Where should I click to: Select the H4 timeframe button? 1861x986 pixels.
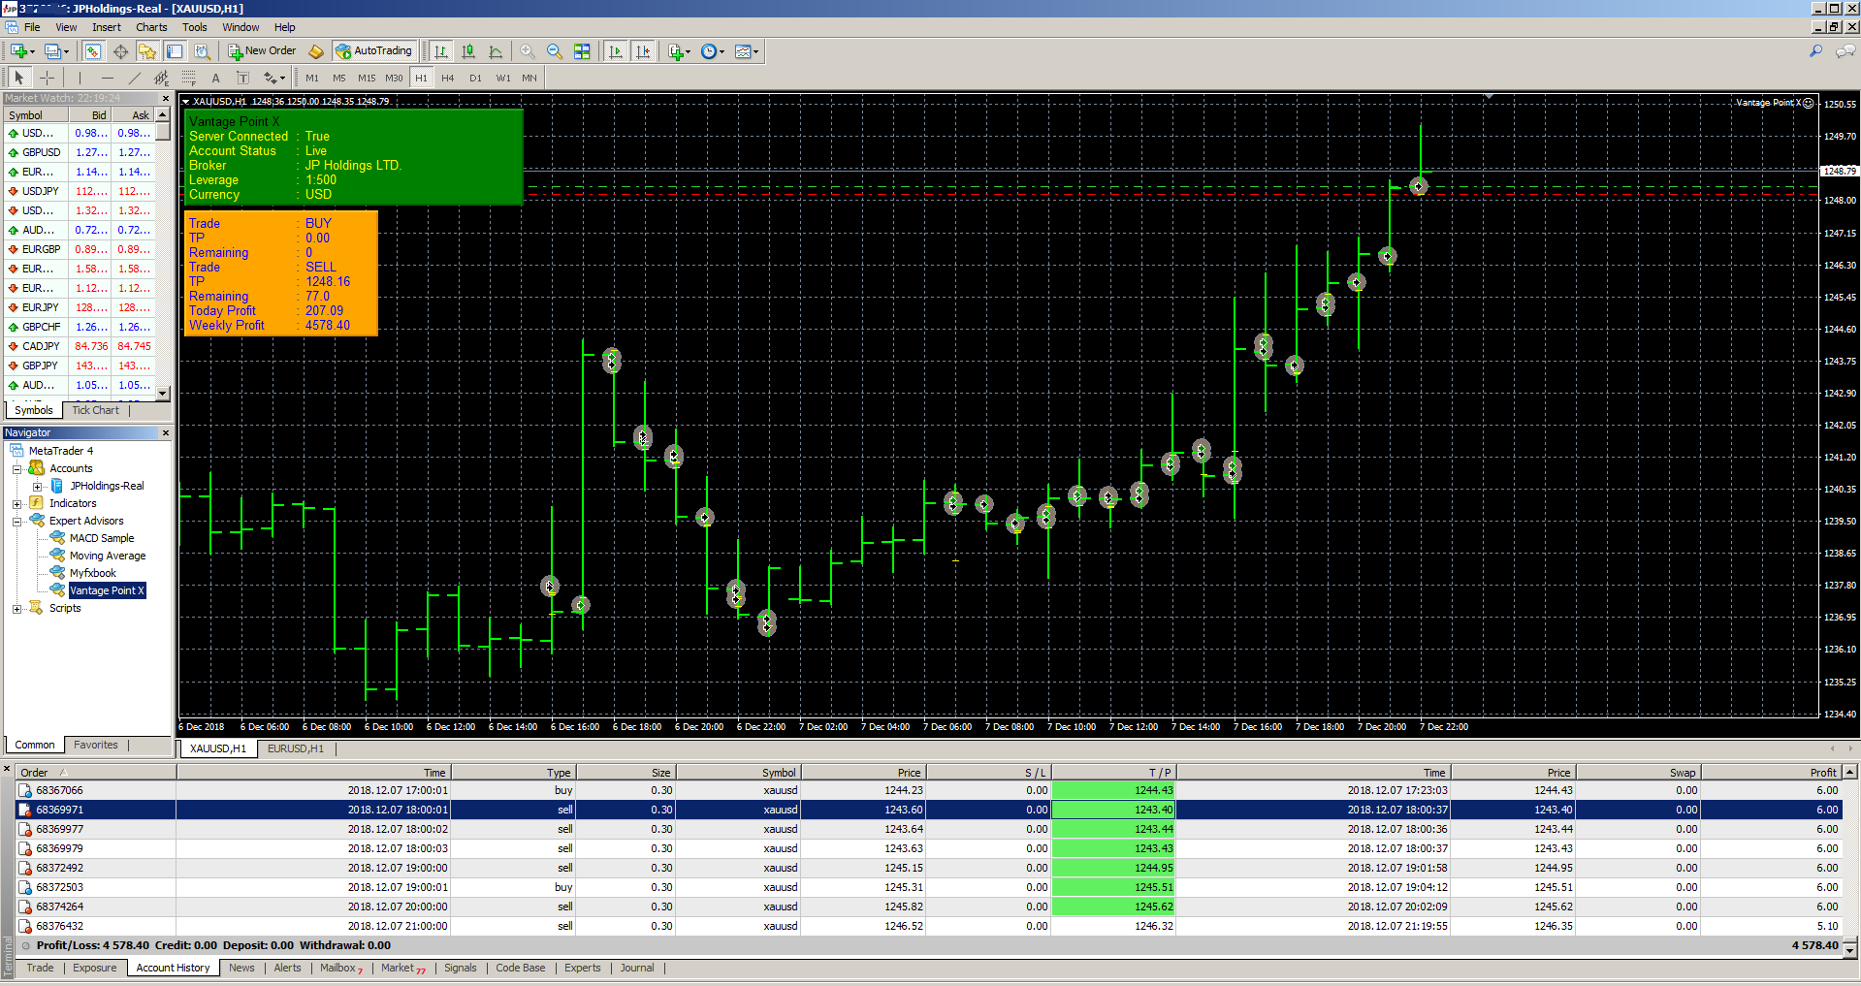(447, 78)
